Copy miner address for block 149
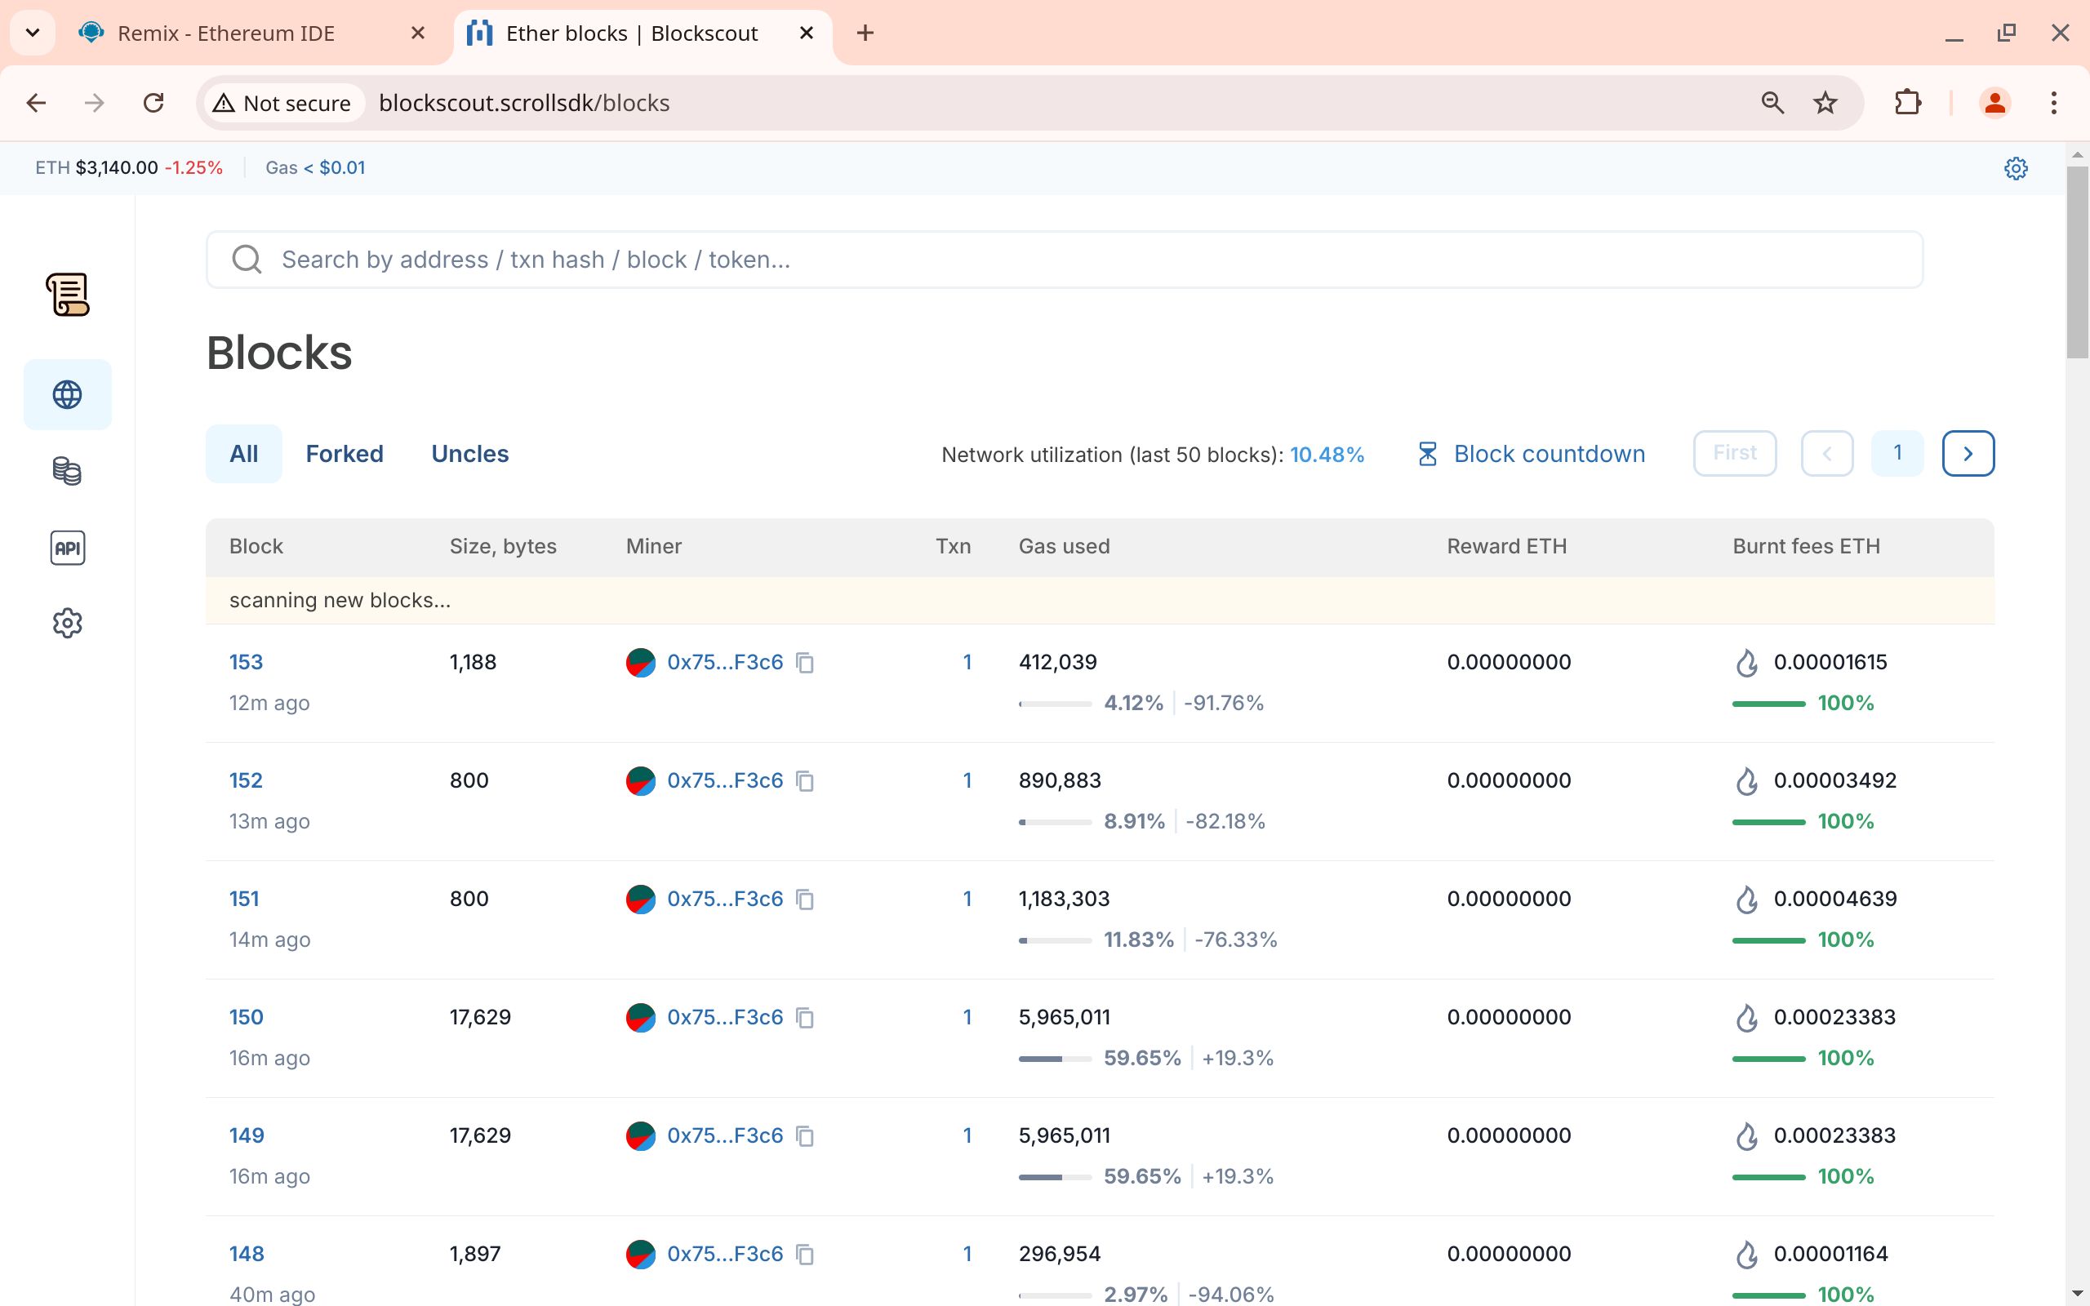2090x1306 pixels. tap(805, 1136)
